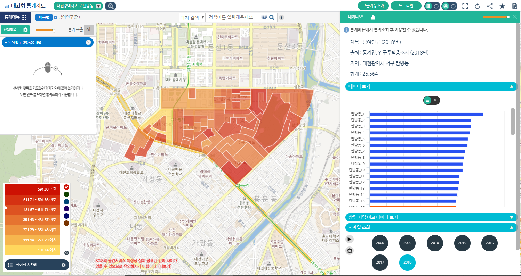
Task: Open the virtual keyboard icon in search box
Action: tap(264, 17)
